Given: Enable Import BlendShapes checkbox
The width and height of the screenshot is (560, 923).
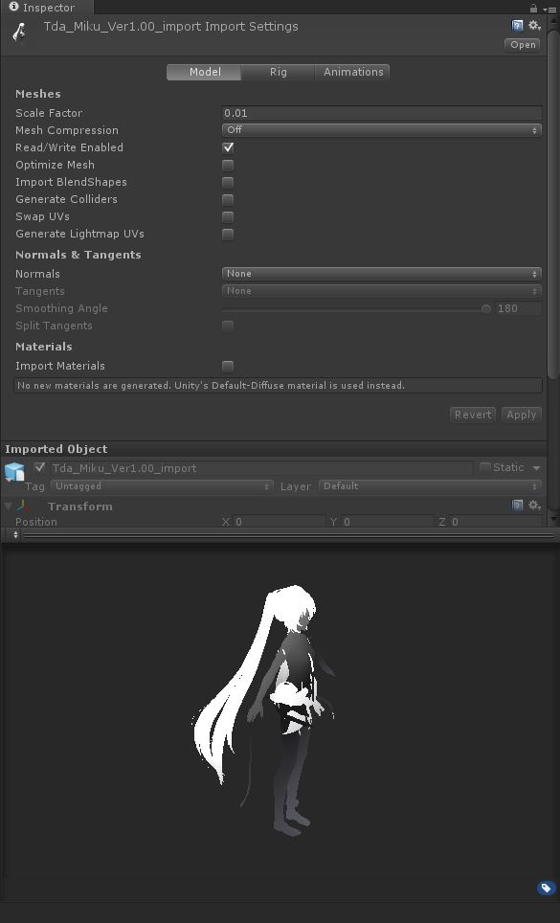Looking at the screenshot, I should [228, 182].
